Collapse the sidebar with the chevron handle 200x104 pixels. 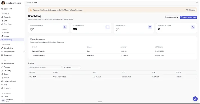(x=25, y=52)
